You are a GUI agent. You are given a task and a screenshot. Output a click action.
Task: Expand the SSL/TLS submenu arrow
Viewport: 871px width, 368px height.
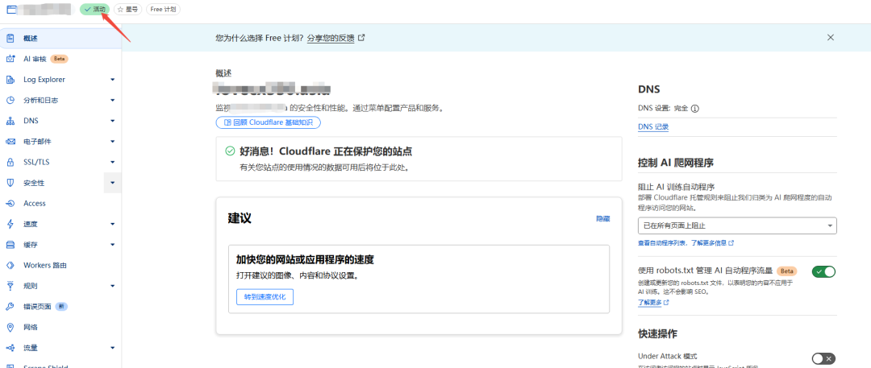point(112,162)
